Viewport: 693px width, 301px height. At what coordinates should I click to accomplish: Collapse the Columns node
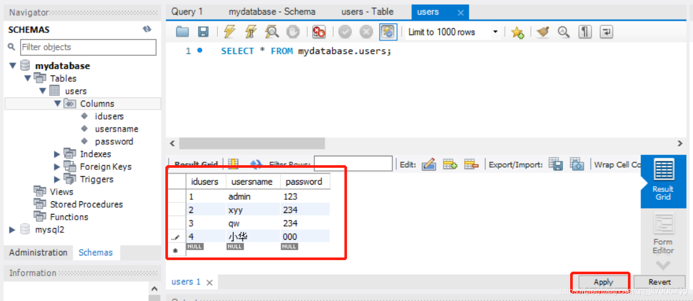[x=57, y=103]
